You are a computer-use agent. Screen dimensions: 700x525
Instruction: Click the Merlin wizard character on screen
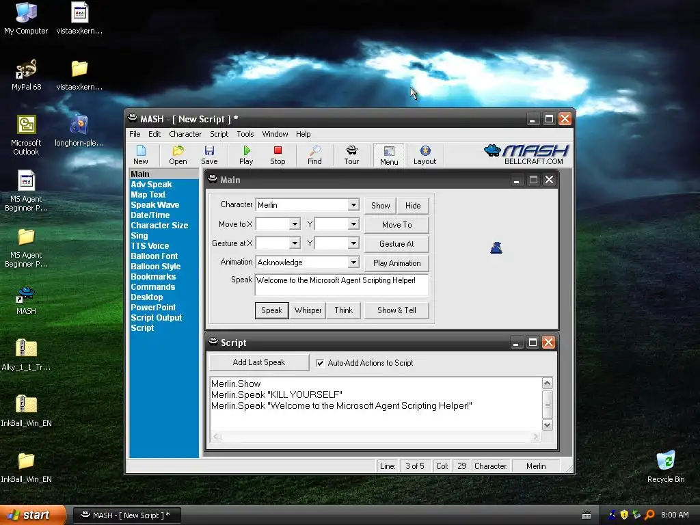tap(496, 247)
